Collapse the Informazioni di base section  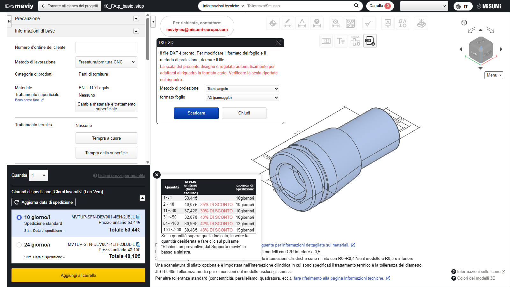click(136, 31)
